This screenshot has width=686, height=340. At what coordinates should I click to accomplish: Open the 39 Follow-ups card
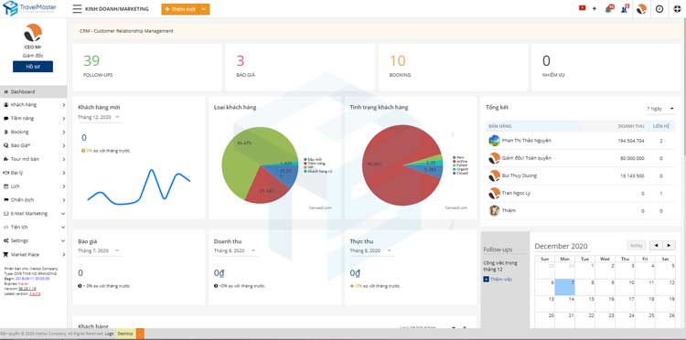click(x=147, y=68)
